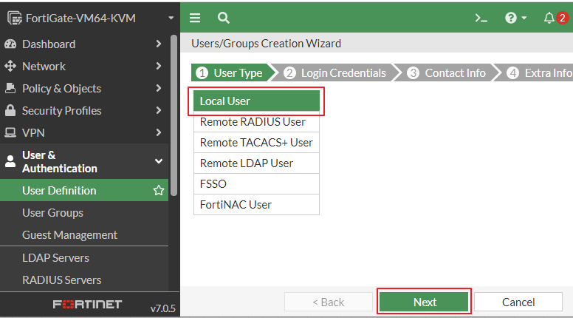The image size is (573, 318).
Task: Toggle the hamburger menu icon
Action: pos(195,18)
